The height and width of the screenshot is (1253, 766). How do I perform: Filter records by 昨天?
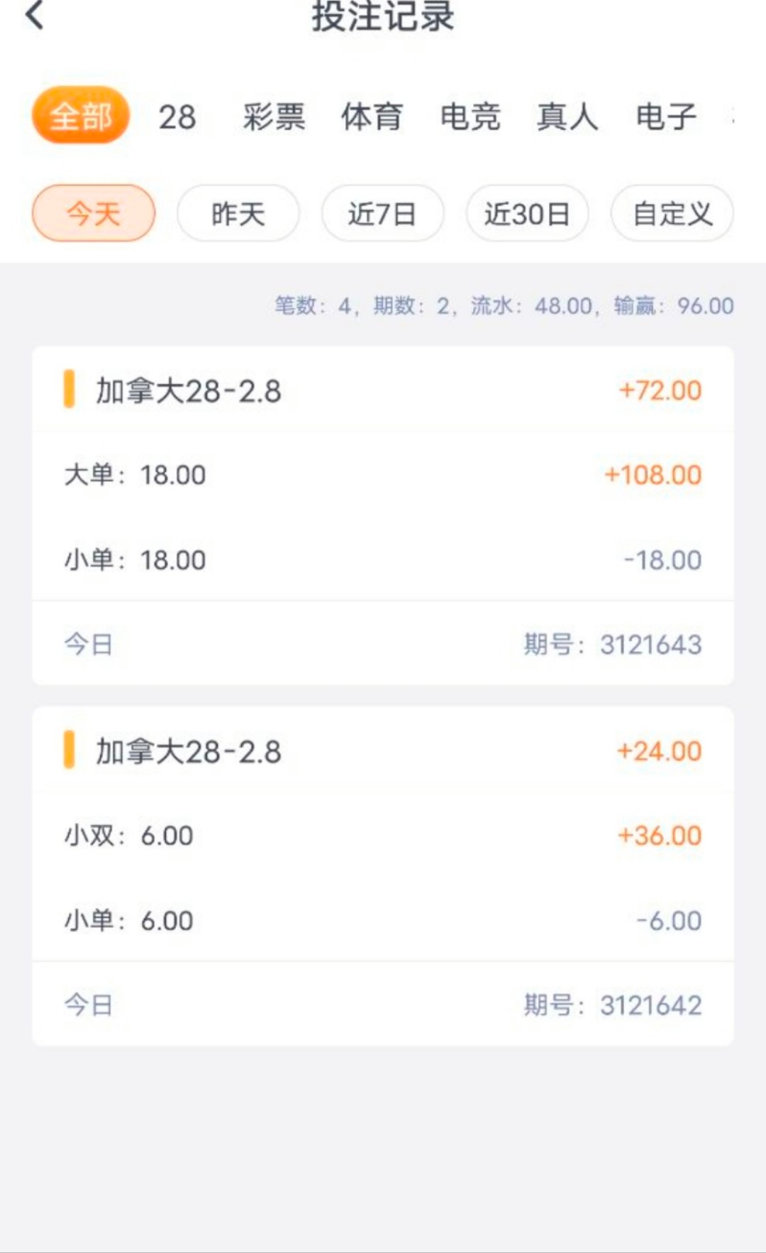tap(238, 213)
